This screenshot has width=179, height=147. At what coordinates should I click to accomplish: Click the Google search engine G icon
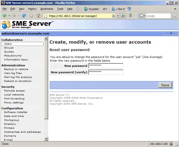[x=141, y=16]
